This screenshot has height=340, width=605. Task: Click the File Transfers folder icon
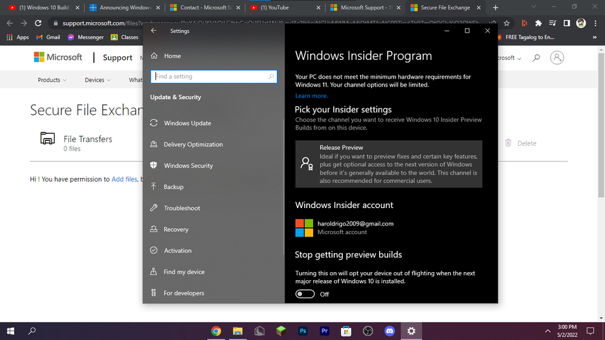point(47,139)
